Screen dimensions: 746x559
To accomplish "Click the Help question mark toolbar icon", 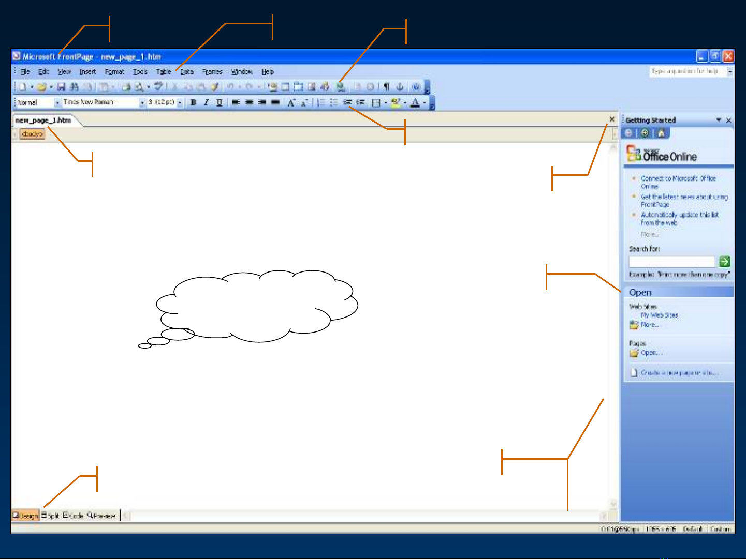I will (416, 87).
